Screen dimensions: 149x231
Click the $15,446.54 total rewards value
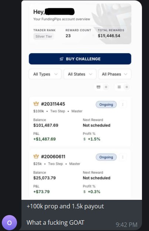tap(109, 36)
